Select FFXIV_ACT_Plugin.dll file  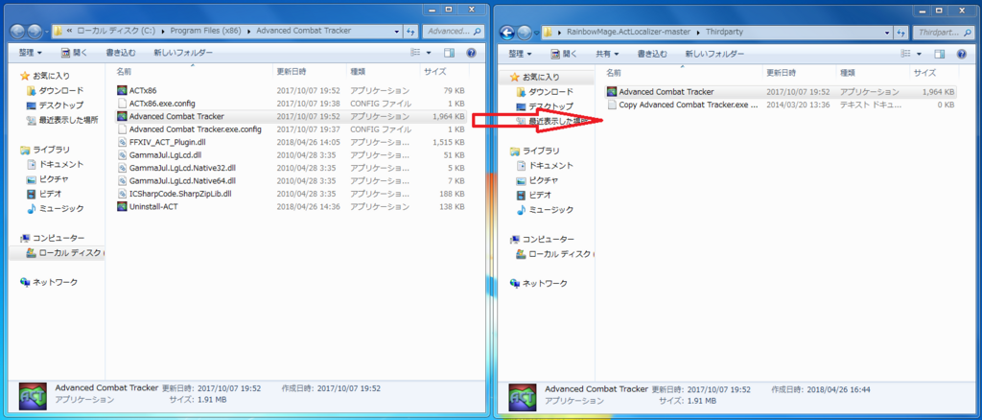(165, 142)
